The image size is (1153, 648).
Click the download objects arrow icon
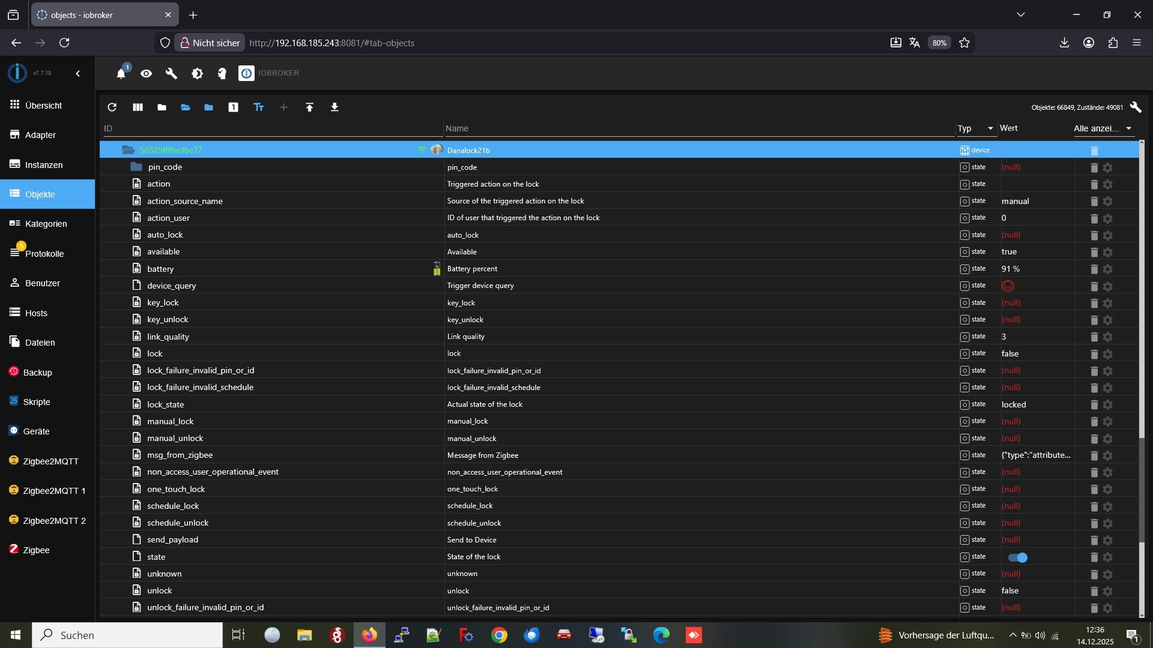tap(334, 107)
